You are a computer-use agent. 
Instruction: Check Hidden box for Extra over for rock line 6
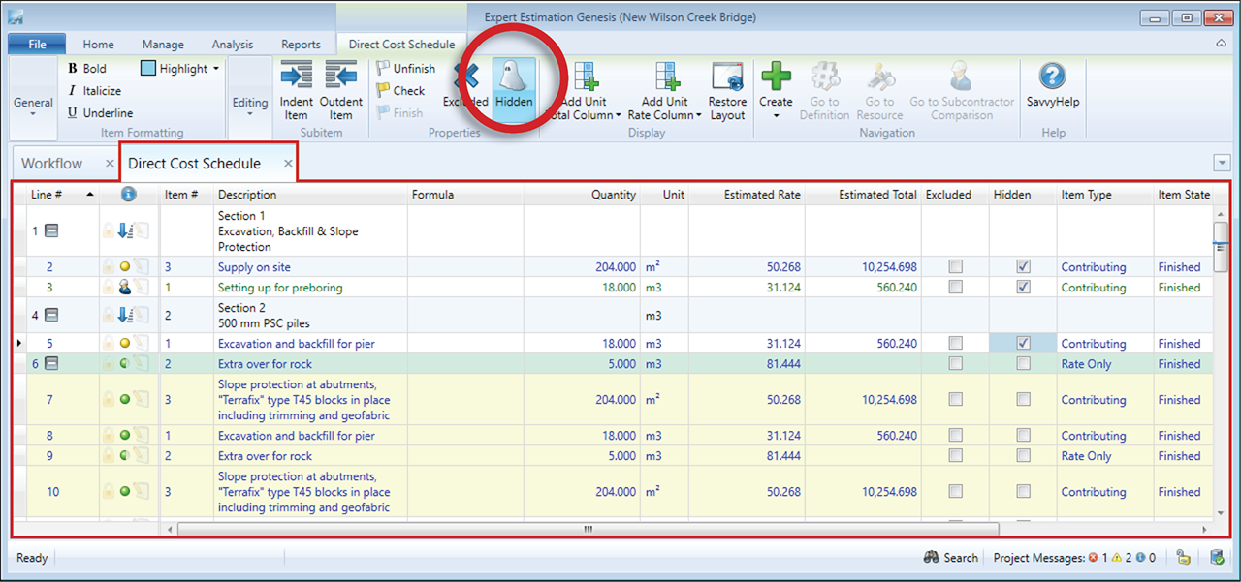coord(1023,364)
